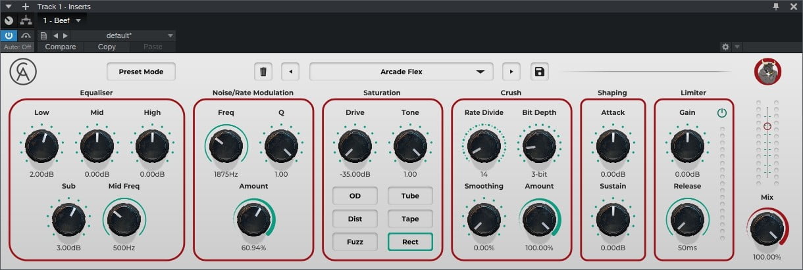Screen dimensions: 803x270
Task: Click the Limiter Release knob
Action: pyautogui.click(x=686, y=219)
